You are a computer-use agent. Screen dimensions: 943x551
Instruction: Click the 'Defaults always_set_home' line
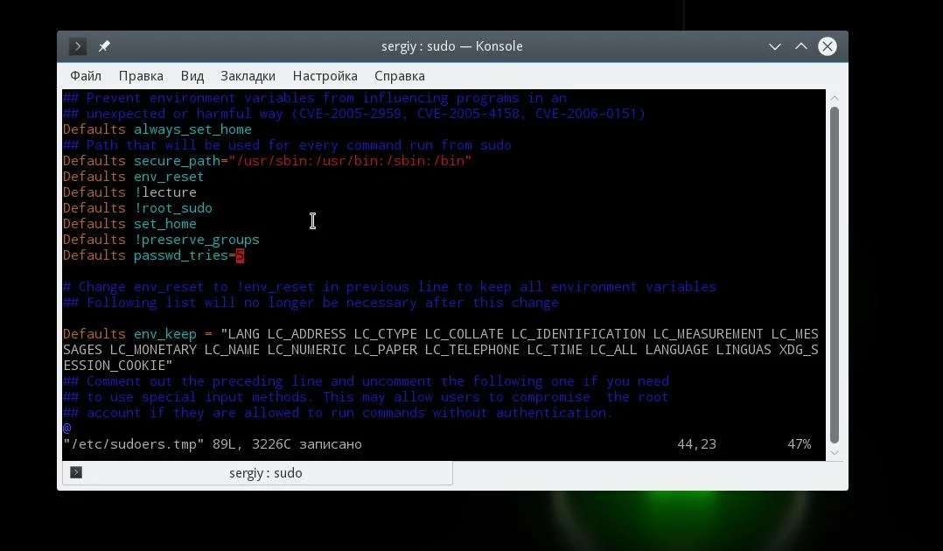(x=157, y=129)
